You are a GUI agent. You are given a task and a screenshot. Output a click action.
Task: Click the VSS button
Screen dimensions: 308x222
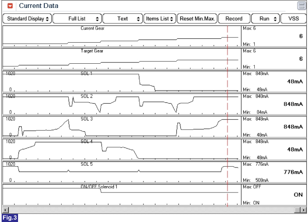293,18
